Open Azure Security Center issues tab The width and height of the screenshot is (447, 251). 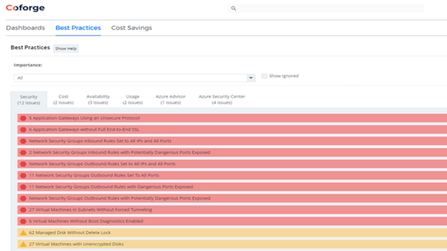[x=222, y=99]
